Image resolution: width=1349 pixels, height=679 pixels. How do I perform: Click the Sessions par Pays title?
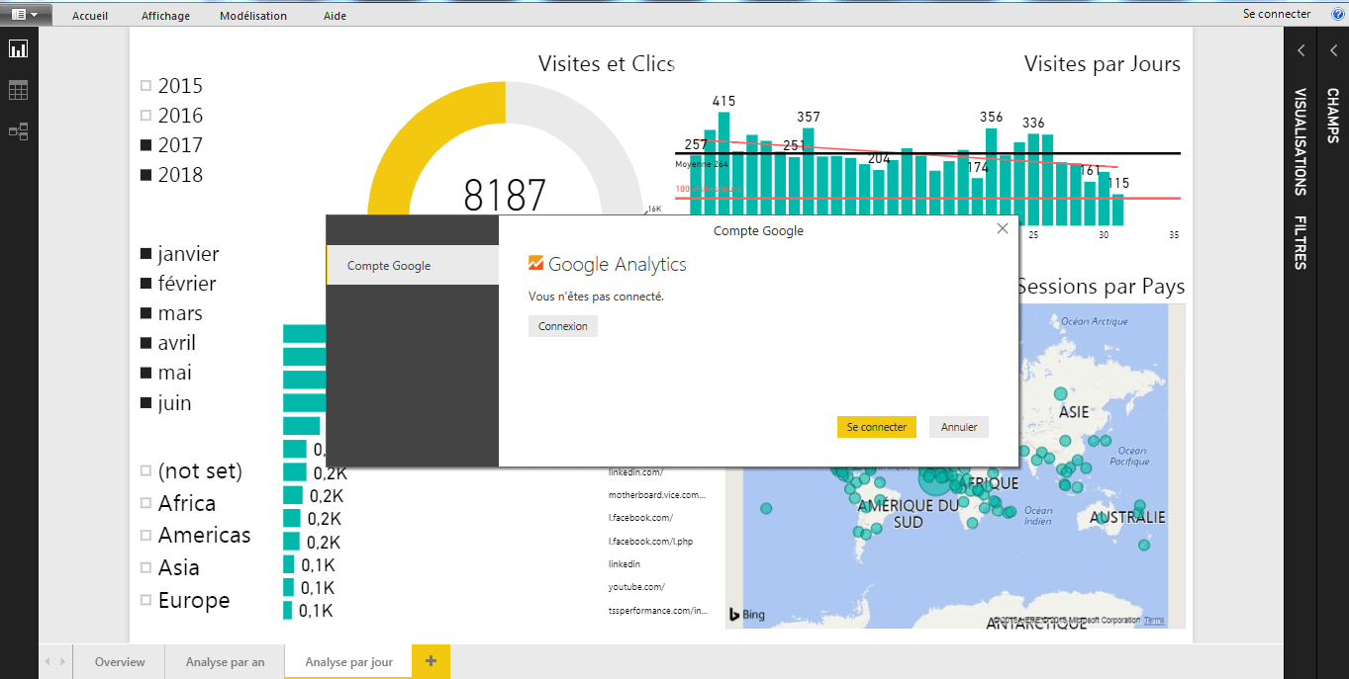[1101, 287]
